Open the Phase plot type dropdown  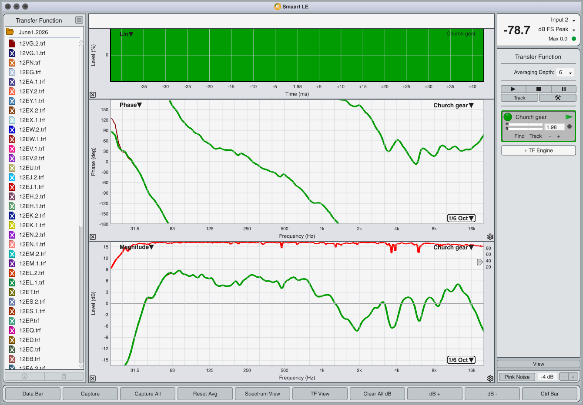pyautogui.click(x=131, y=105)
